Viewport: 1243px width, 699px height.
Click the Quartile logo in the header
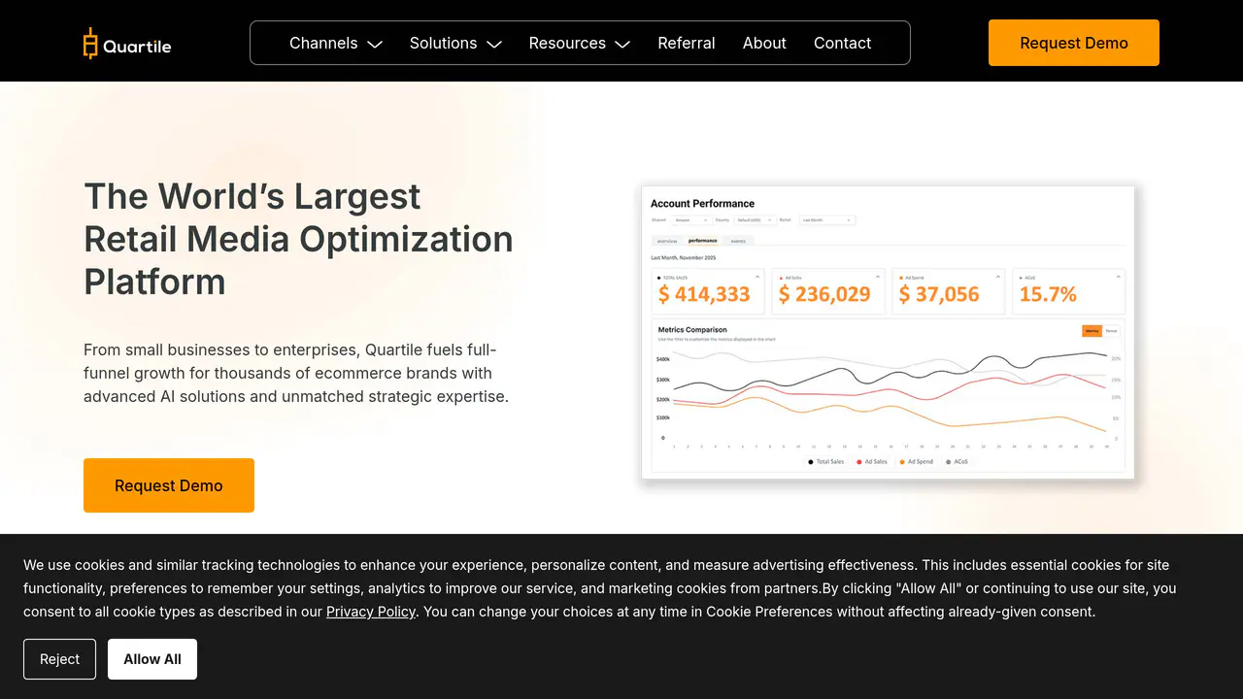point(127,44)
